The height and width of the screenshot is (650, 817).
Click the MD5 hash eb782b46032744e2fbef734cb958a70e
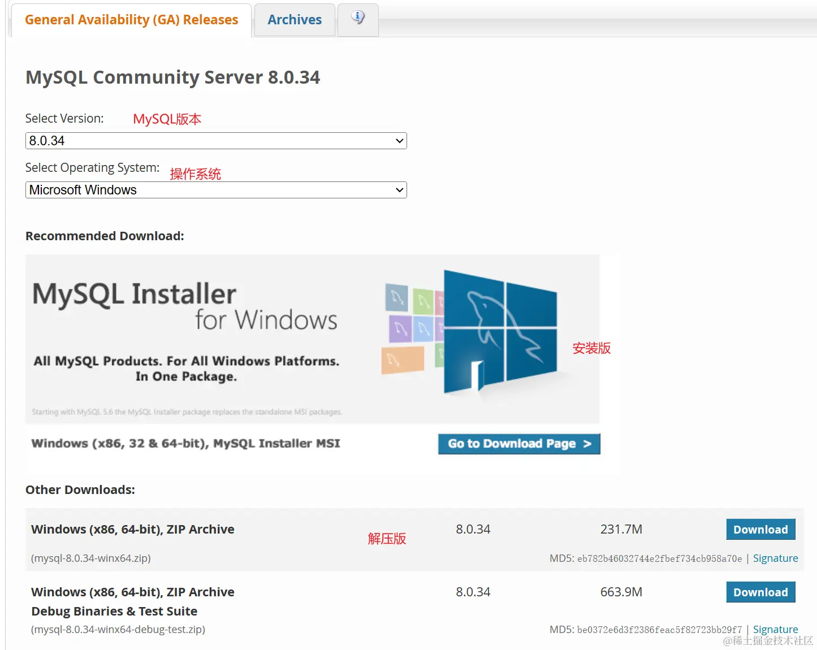[659, 559]
